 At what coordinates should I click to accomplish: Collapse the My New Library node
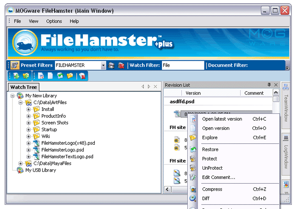click(x=12, y=96)
